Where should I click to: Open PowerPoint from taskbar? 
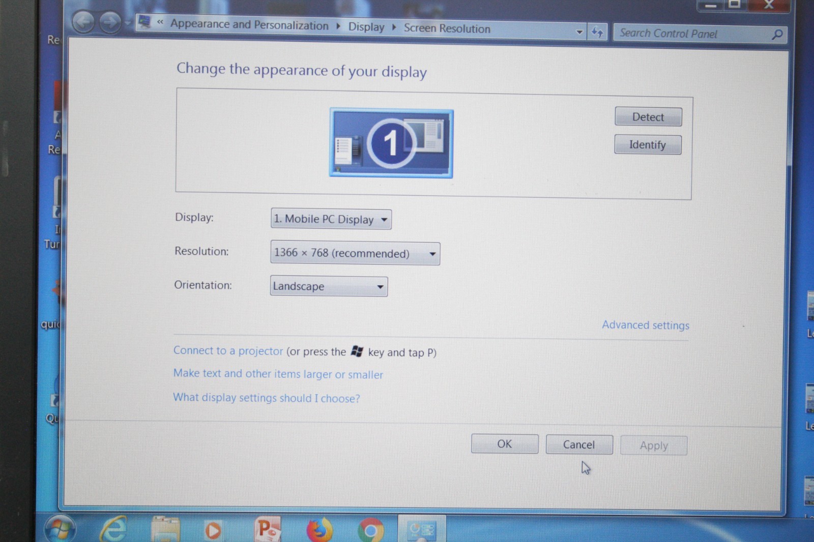tap(268, 530)
